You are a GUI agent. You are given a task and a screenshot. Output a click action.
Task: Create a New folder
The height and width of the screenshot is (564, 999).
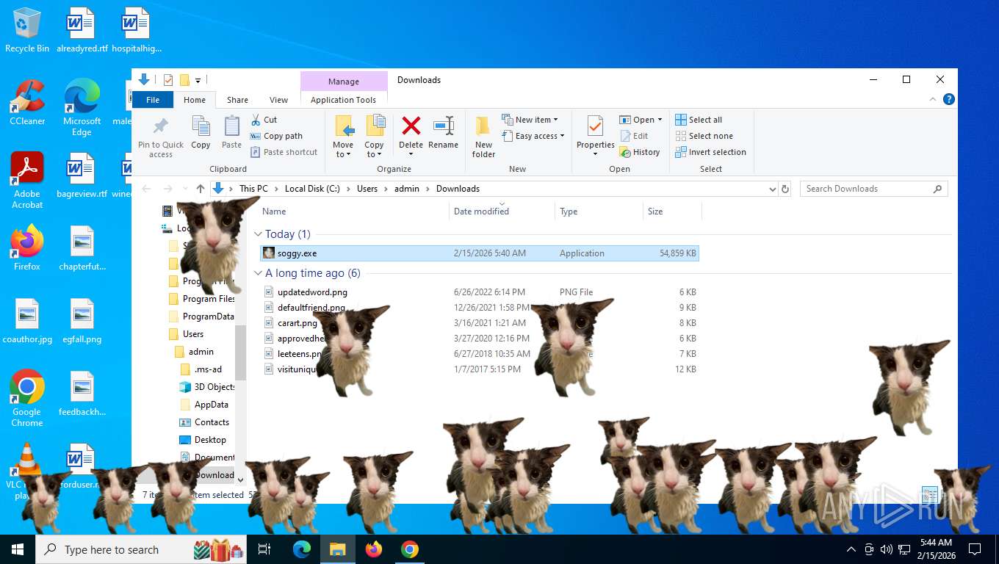coord(483,137)
